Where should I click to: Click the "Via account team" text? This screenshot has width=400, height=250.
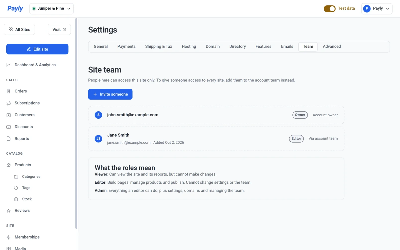(323, 138)
